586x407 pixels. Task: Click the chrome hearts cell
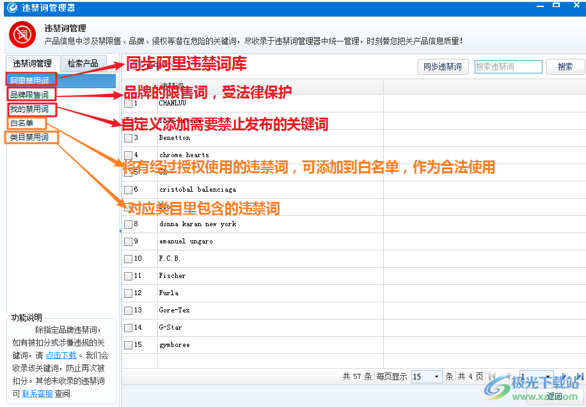[271, 155]
